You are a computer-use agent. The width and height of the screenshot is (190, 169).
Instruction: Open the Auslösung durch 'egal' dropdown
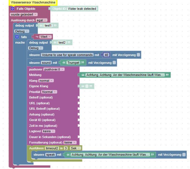pyautogui.click(x=41, y=20)
